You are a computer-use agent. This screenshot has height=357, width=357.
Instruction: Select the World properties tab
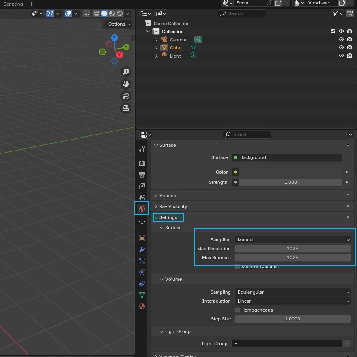click(142, 208)
